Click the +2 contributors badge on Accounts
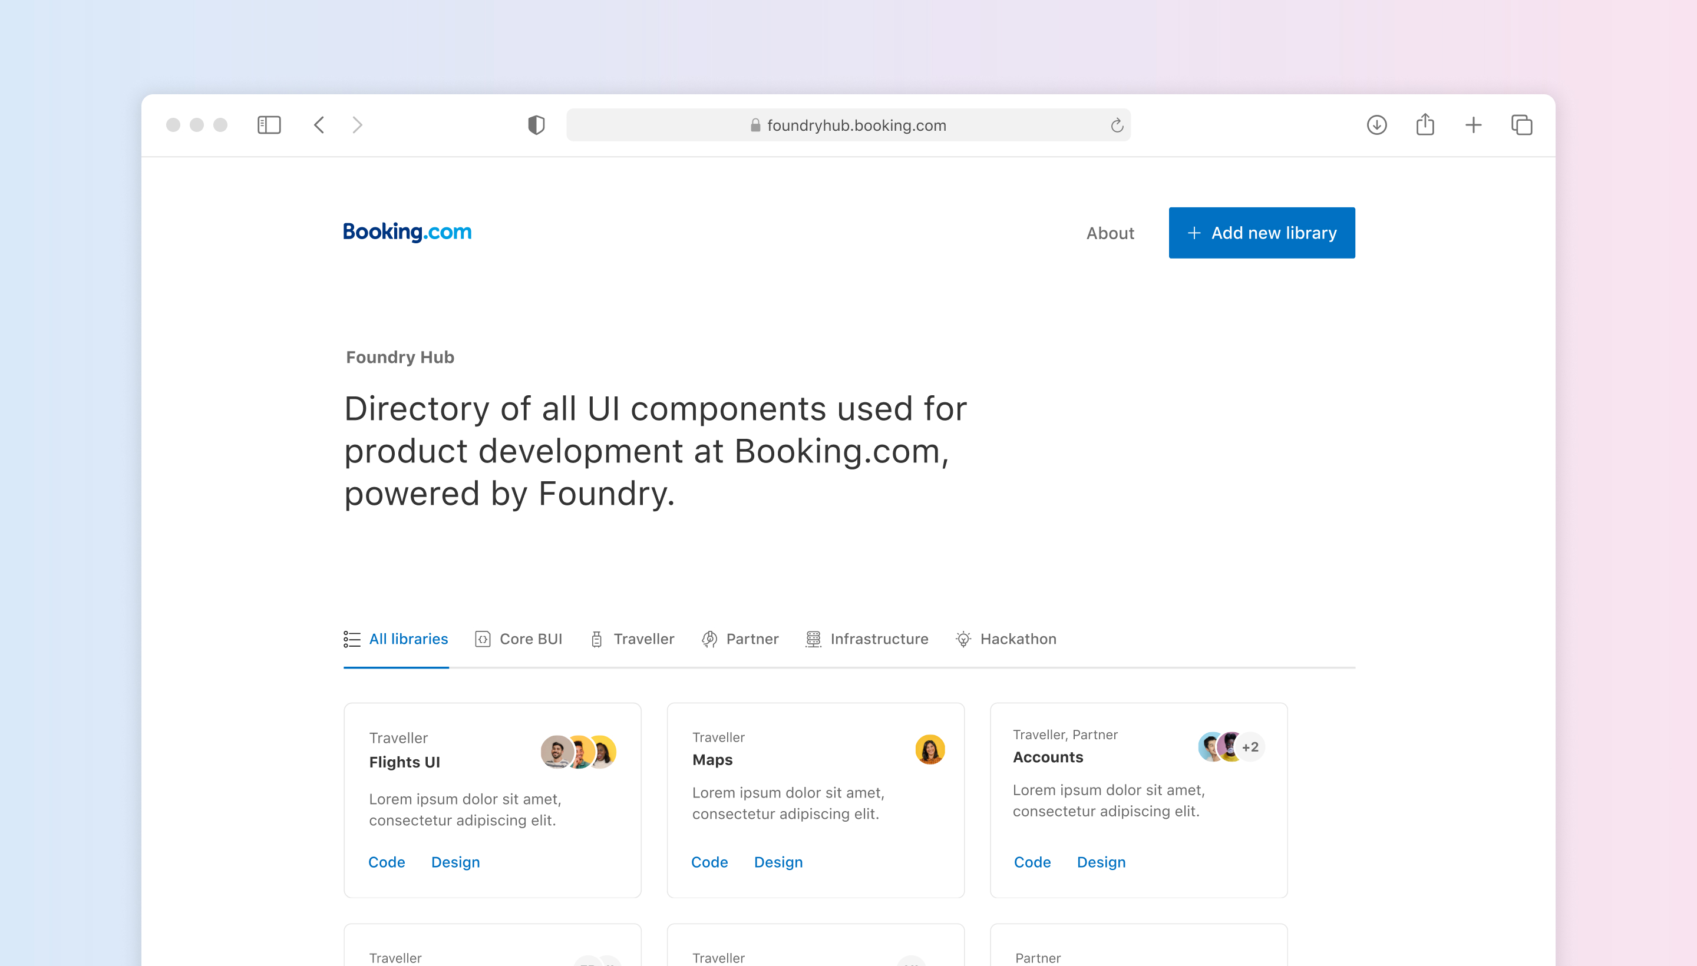This screenshot has height=966, width=1697. [x=1250, y=746]
